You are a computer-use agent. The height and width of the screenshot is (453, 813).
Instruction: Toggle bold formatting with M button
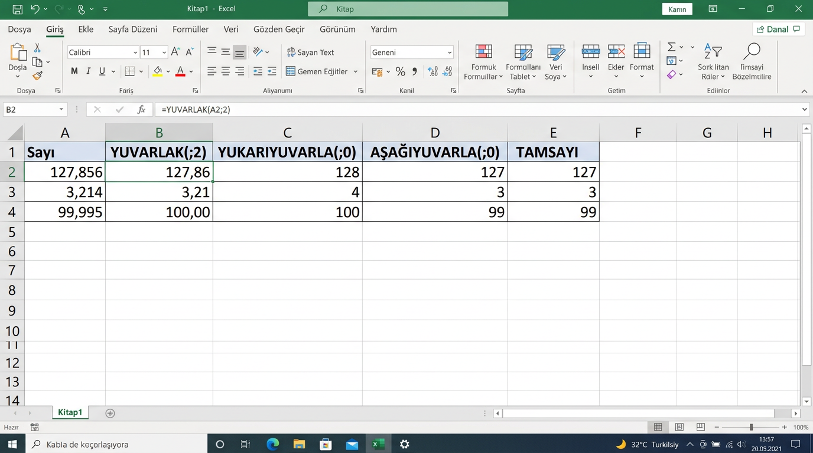[x=74, y=71]
